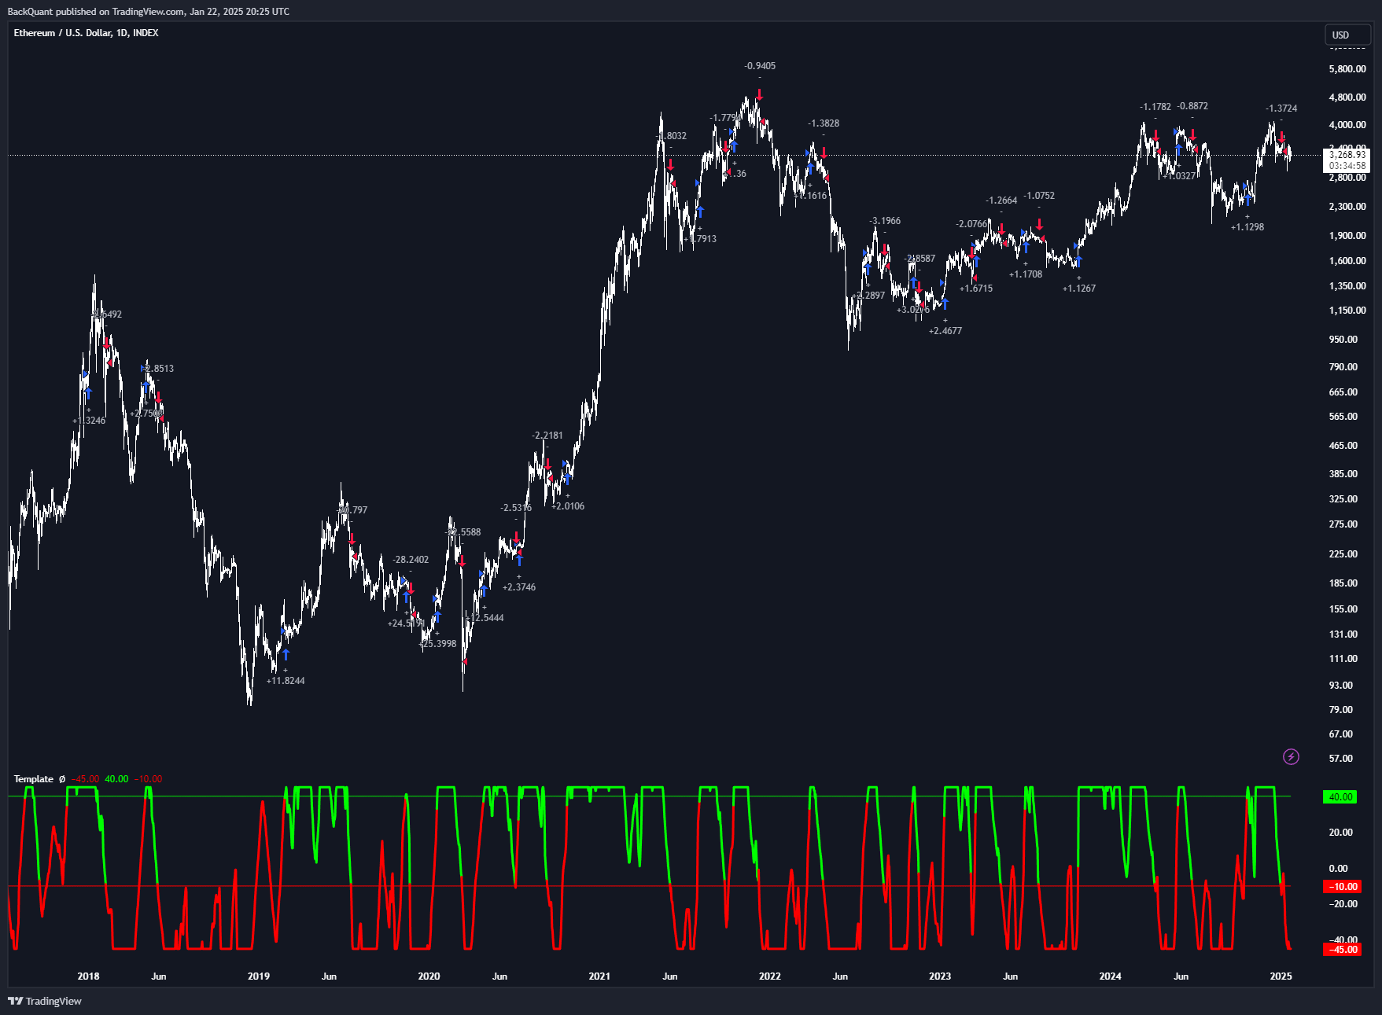Click the -1.3828 signal label

[x=824, y=123]
